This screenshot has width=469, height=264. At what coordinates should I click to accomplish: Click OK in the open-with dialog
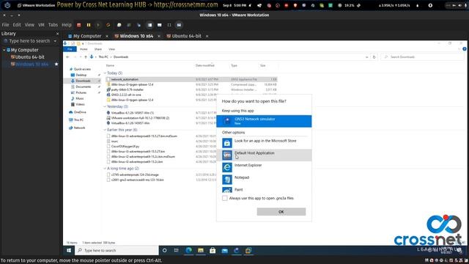tap(281, 212)
